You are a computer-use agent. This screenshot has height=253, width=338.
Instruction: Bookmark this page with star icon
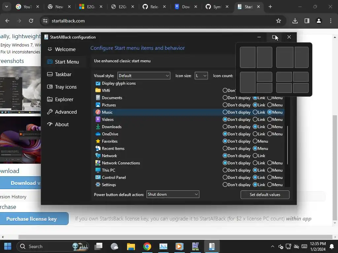pos(279,21)
